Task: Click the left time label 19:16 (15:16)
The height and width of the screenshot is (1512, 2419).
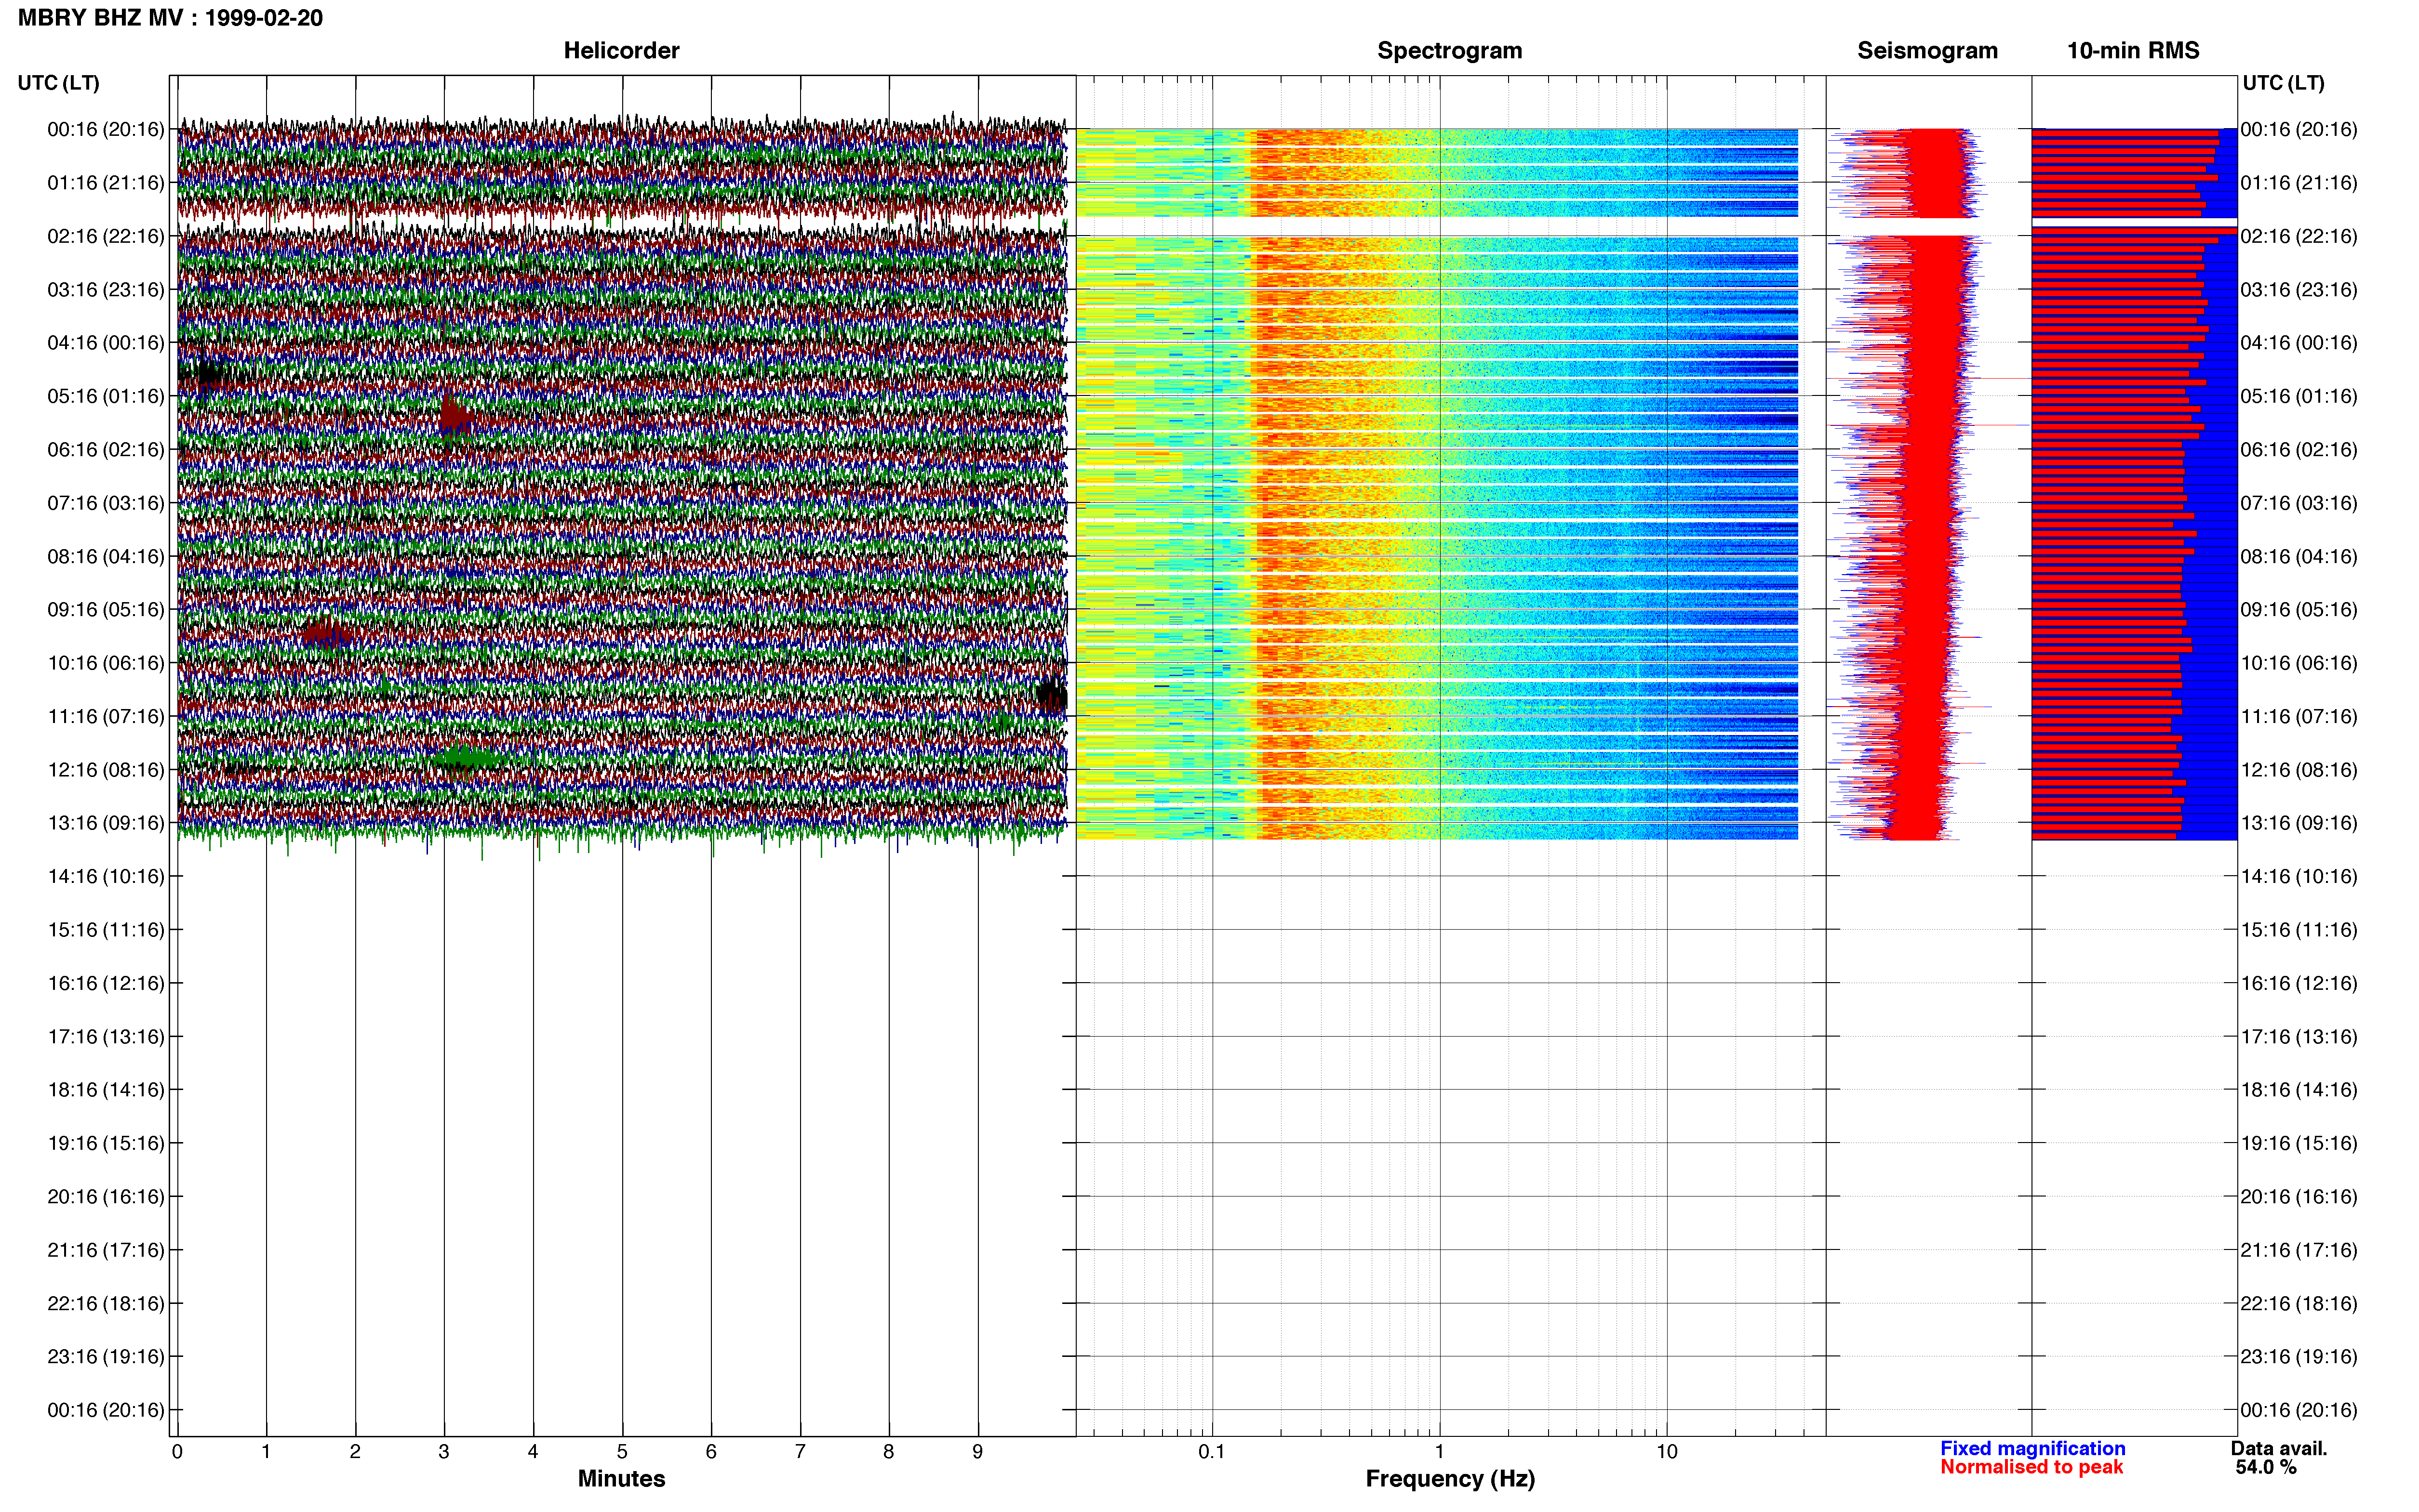Action: (105, 1143)
